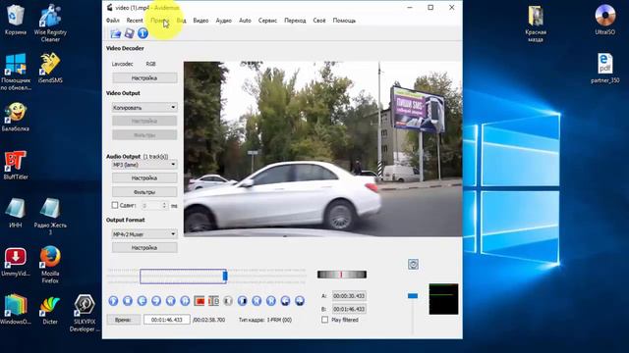This screenshot has height=353, width=629.
Task: Open the Помощь menu
Action: tap(344, 21)
